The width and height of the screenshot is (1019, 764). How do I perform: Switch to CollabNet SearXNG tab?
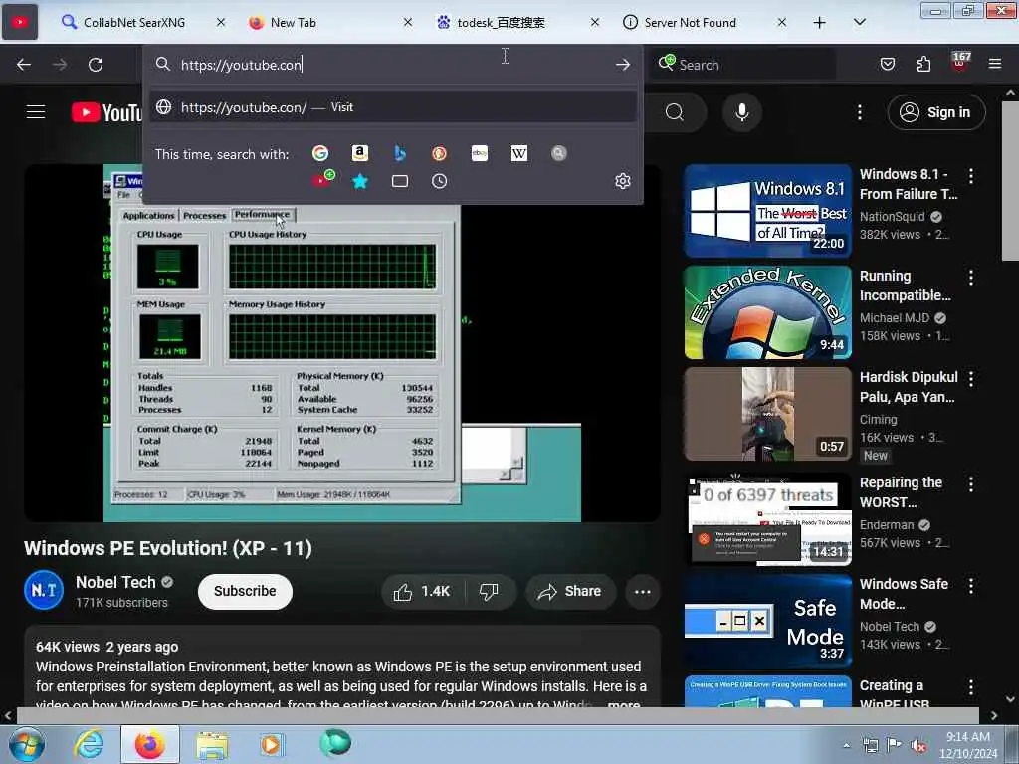(x=133, y=23)
